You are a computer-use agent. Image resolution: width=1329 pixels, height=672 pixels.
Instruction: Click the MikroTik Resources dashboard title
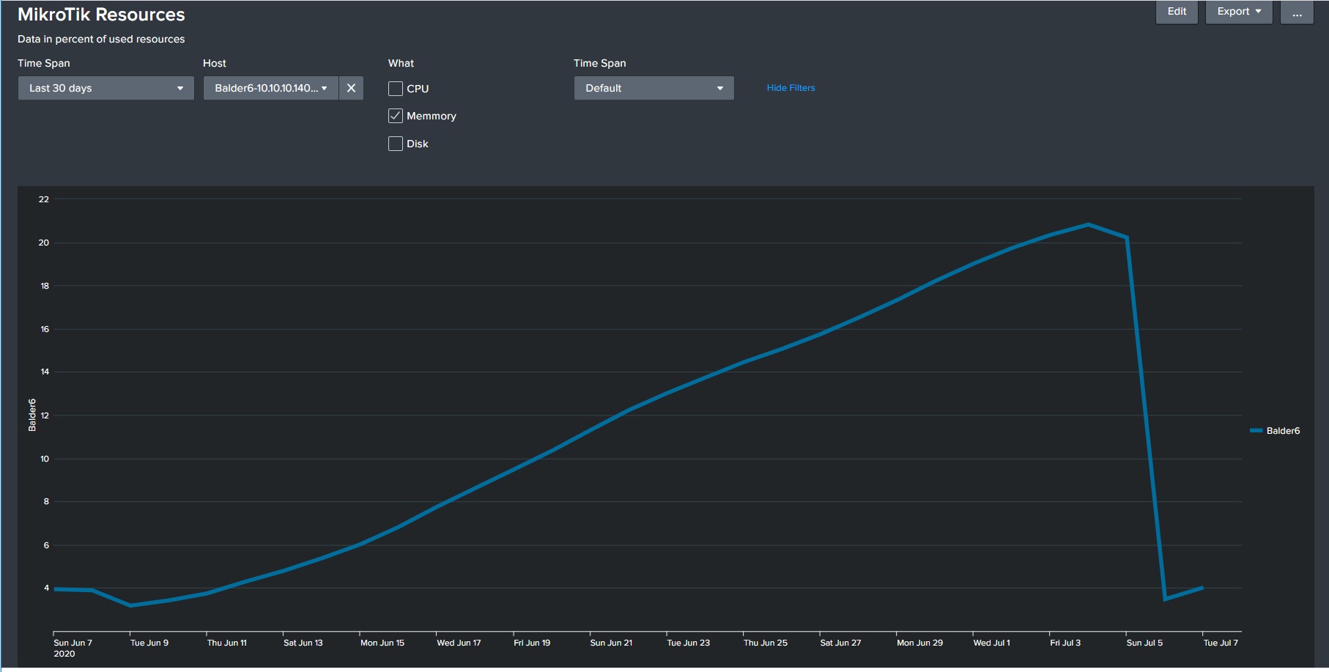click(101, 15)
